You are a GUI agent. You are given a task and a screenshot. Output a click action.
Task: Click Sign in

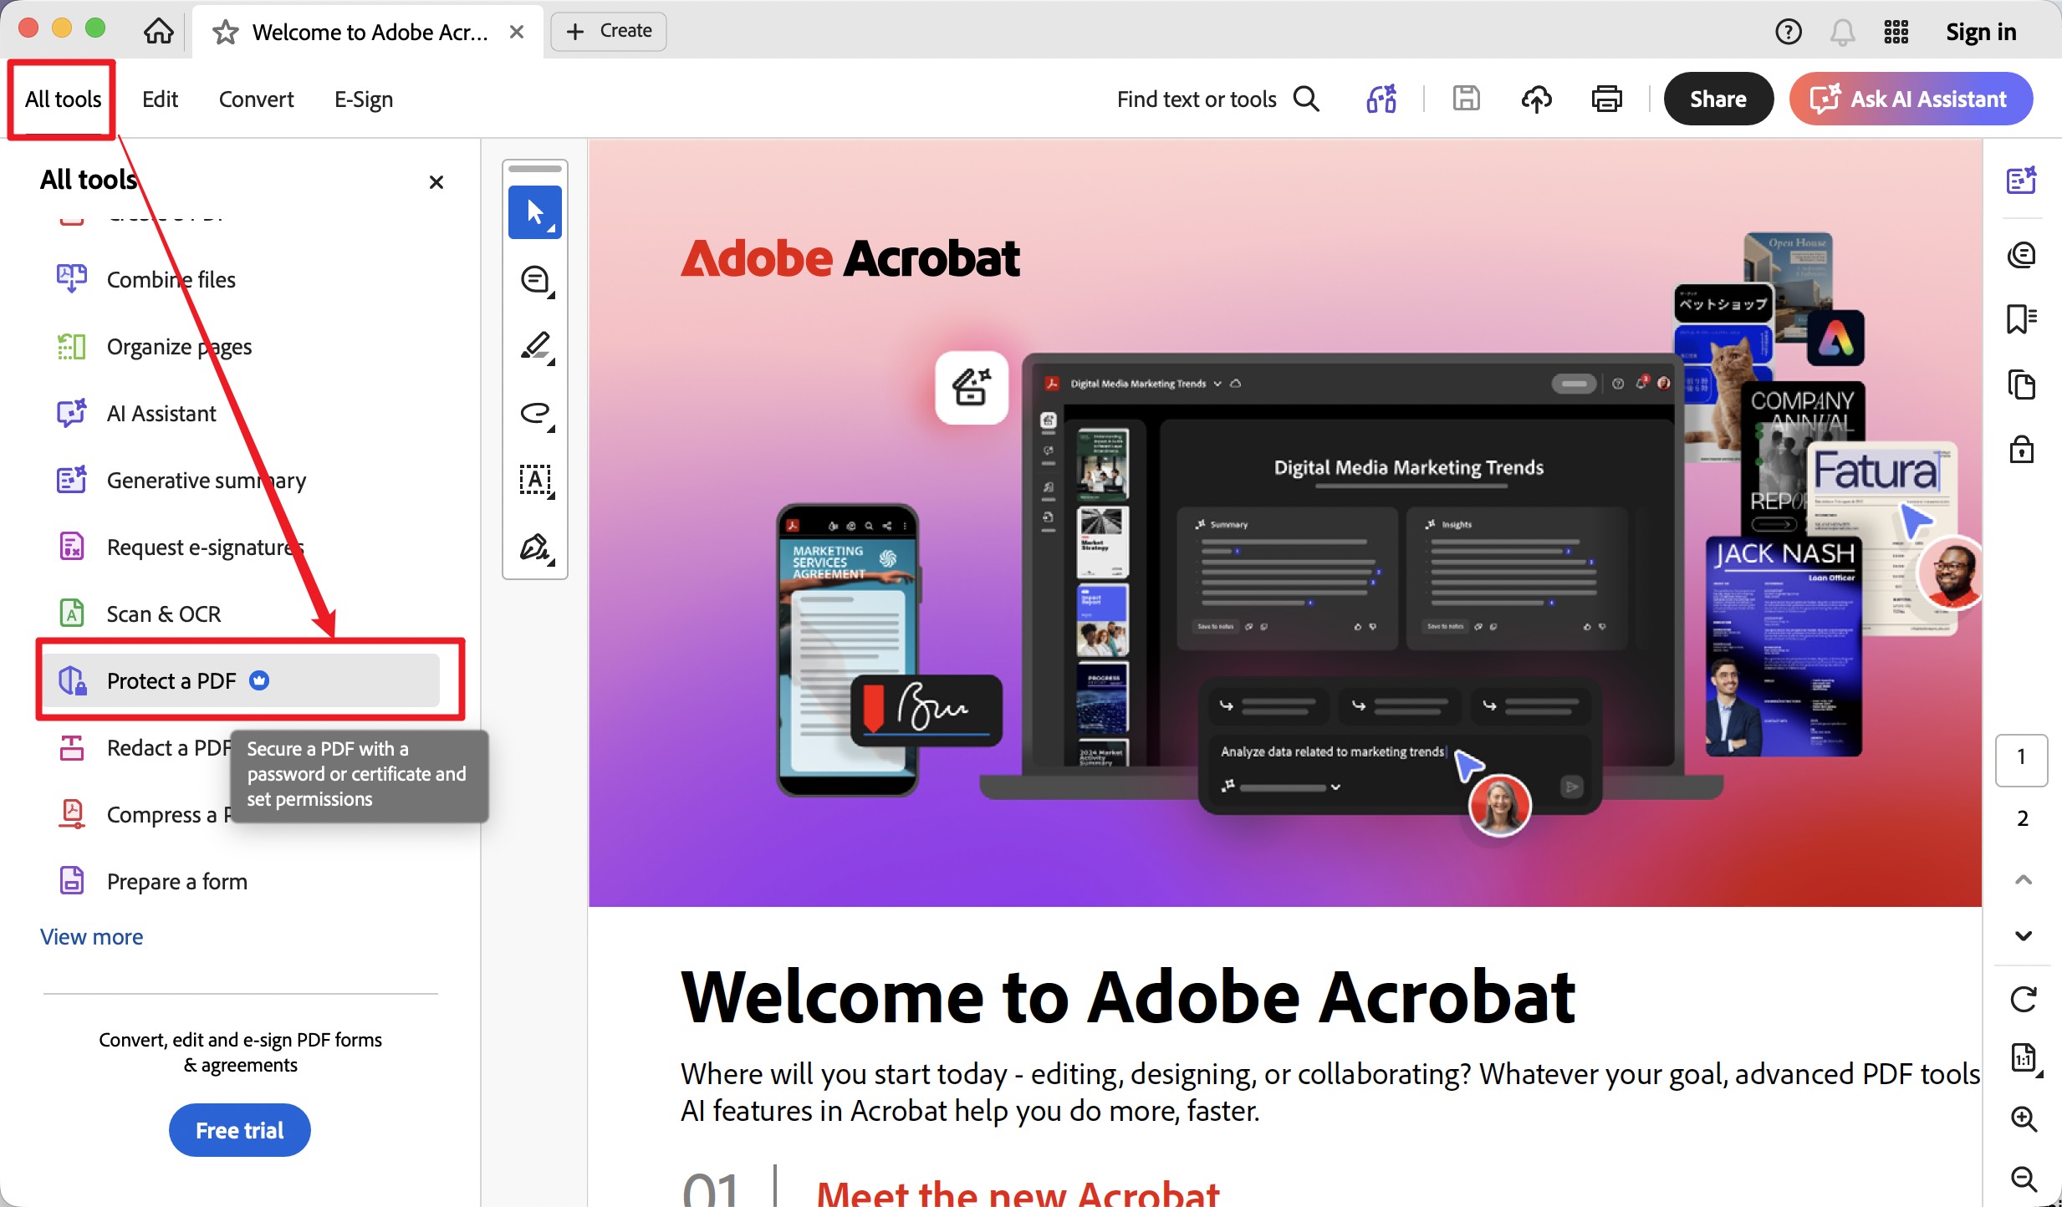tap(1981, 32)
